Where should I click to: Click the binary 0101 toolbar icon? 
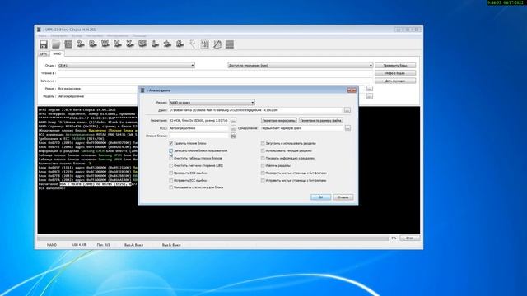click(x=205, y=44)
